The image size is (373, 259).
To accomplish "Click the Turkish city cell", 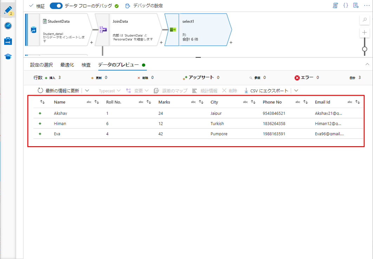I will [217, 123].
